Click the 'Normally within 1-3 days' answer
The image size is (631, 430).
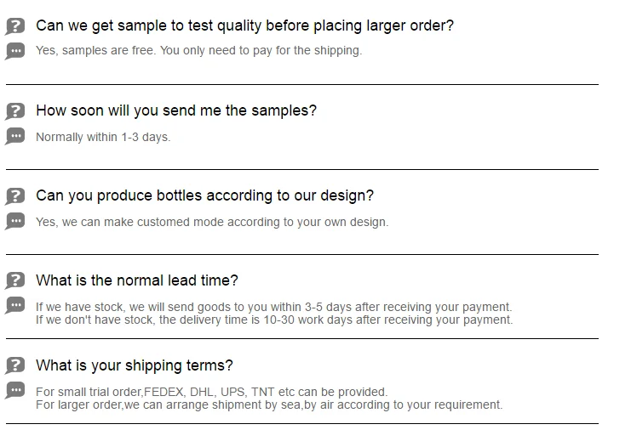tap(103, 137)
